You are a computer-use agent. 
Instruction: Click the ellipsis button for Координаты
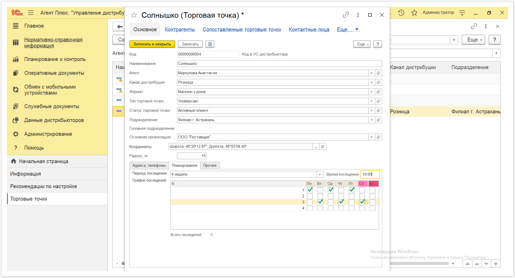316,146
